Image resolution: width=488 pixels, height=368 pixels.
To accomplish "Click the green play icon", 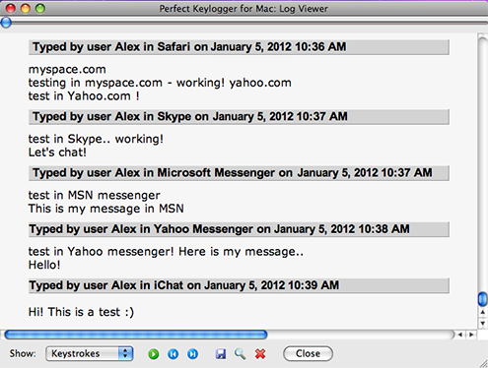I will coord(154,354).
